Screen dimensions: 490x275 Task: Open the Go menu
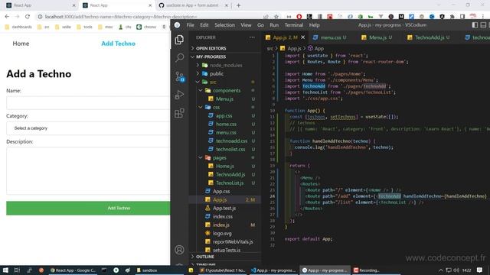(260, 25)
